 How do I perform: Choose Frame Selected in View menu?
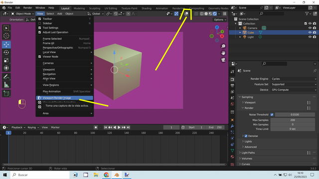pyautogui.click(x=65, y=39)
